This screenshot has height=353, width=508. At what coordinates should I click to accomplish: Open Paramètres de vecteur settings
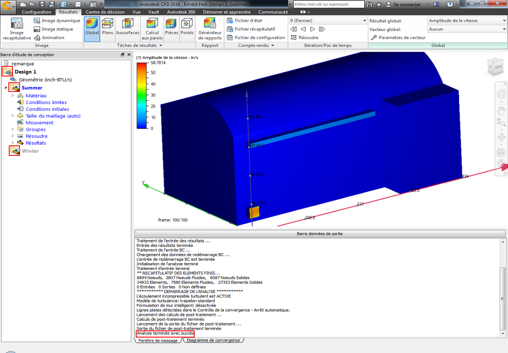[x=398, y=38]
